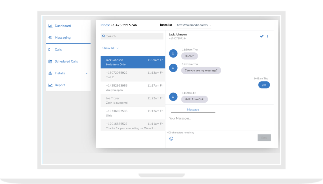Open the emoji picker smiley icon
The image size is (323, 184).
(x=171, y=139)
